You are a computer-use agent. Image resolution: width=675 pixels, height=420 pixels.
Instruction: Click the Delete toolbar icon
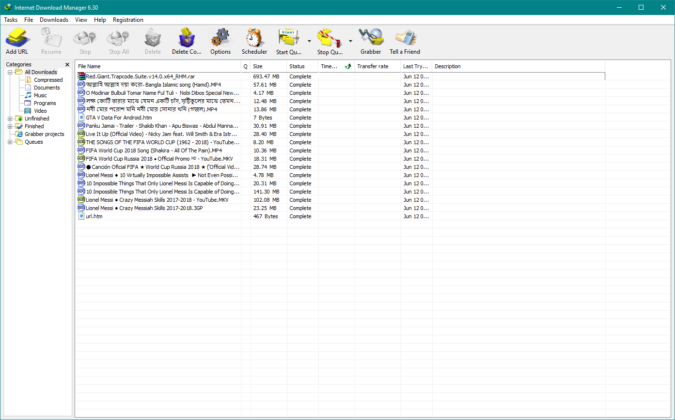click(x=153, y=37)
